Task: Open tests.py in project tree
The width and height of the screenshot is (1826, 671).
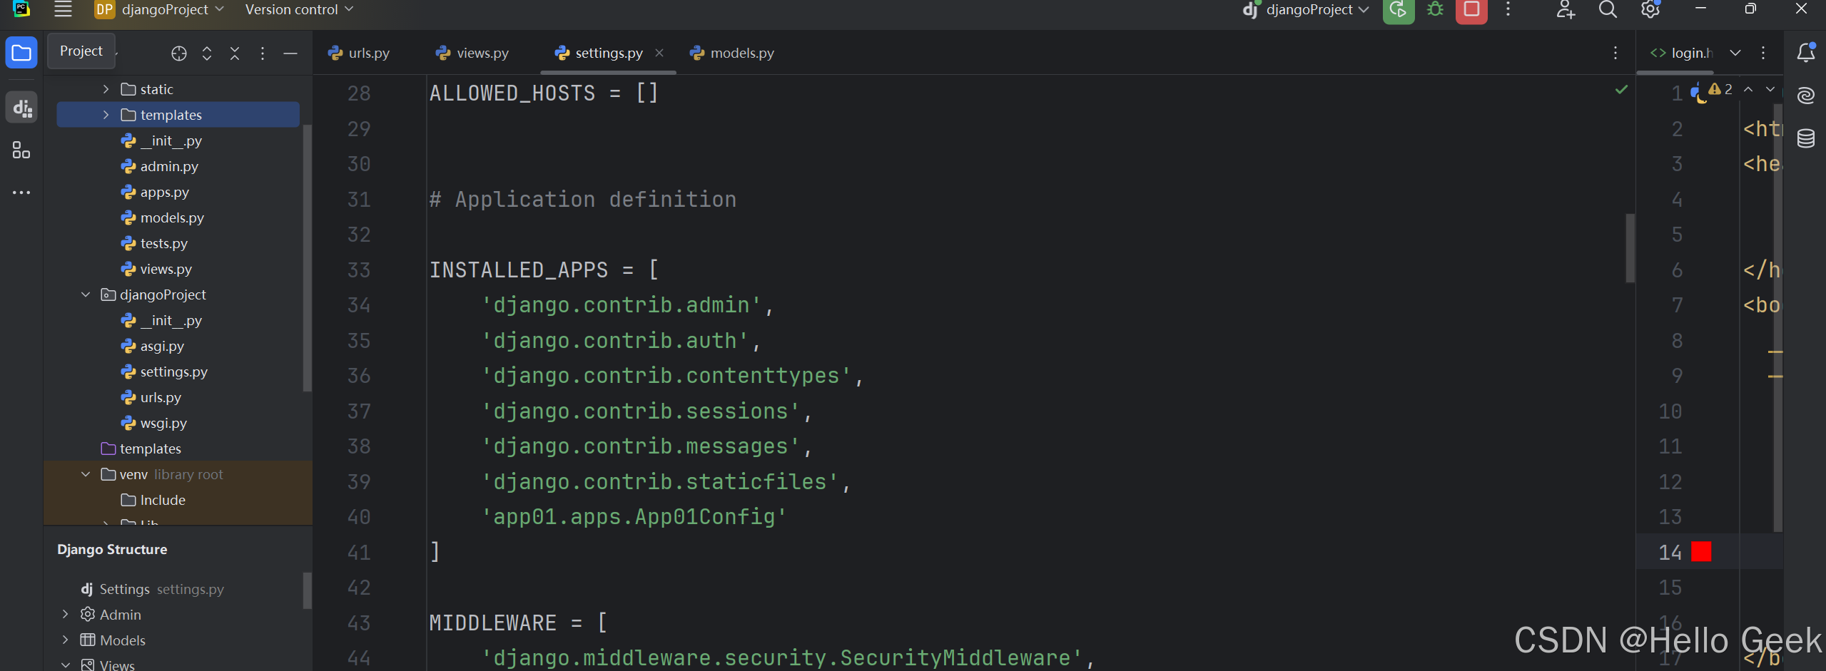Action: (x=164, y=243)
